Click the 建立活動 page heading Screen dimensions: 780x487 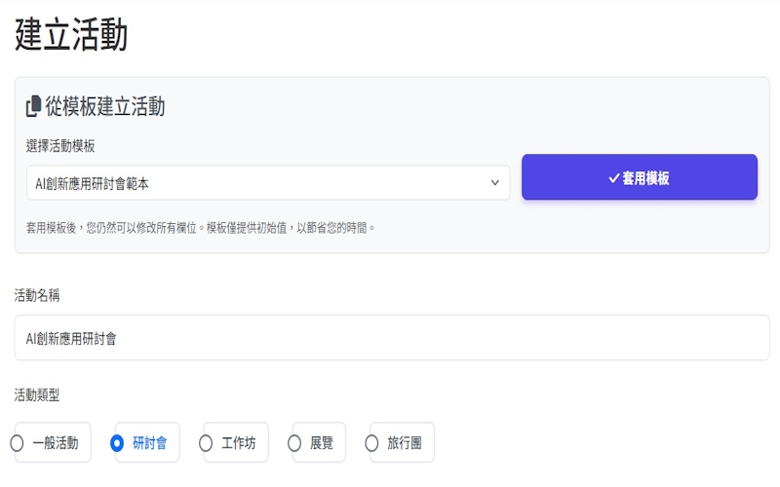[71, 34]
